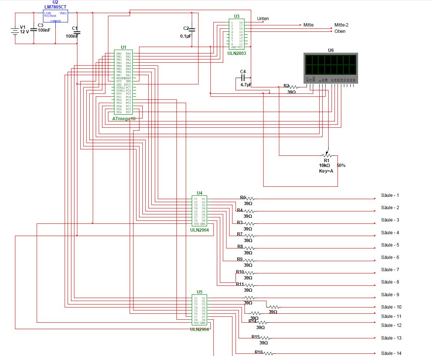Image resolution: width=431 pixels, height=356 pixels.
Task: Click the 'Säule - 3' label
Action: (x=390, y=220)
